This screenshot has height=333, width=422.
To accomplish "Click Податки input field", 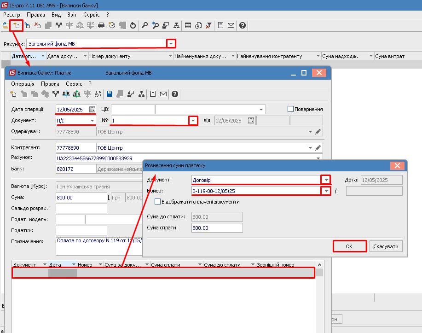I will 81,230.
